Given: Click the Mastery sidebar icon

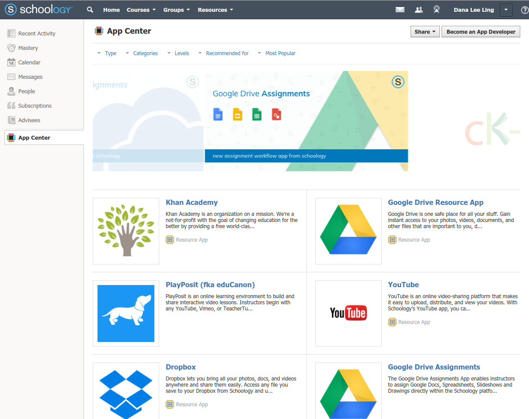Looking at the screenshot, I should pyautogui.click(x=11, y=48).
